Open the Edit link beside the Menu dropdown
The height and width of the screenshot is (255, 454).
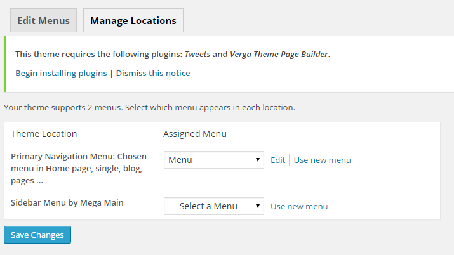pos(277,160)
